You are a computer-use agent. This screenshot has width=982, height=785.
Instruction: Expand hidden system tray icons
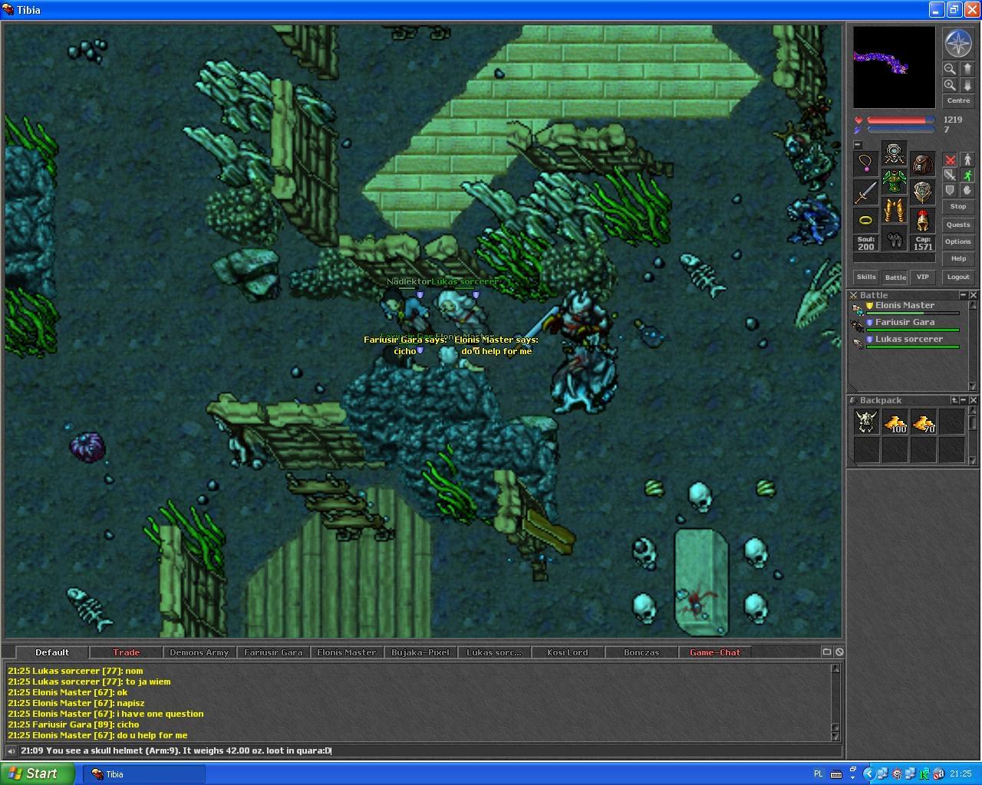(868, 774)
